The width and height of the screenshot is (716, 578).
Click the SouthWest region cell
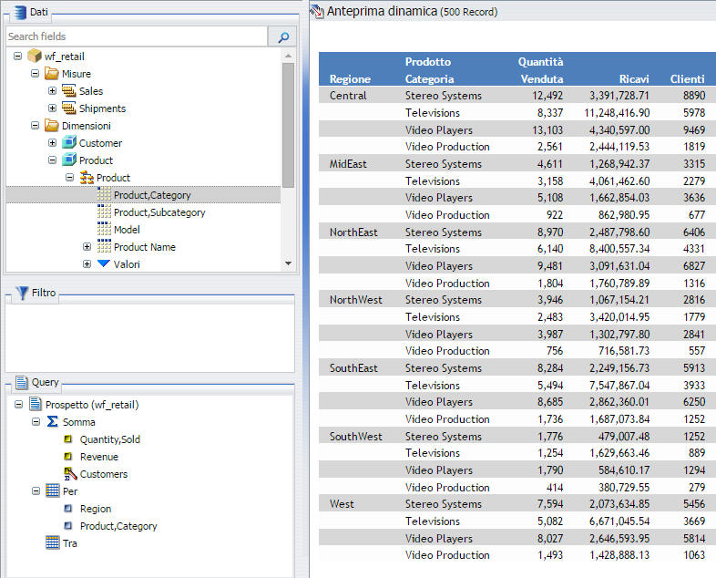click(x=355, y=437)
